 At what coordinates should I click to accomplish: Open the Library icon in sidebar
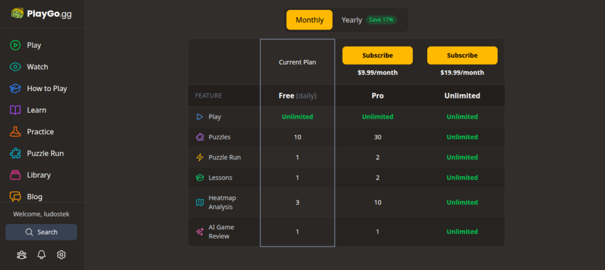point(15,175)
